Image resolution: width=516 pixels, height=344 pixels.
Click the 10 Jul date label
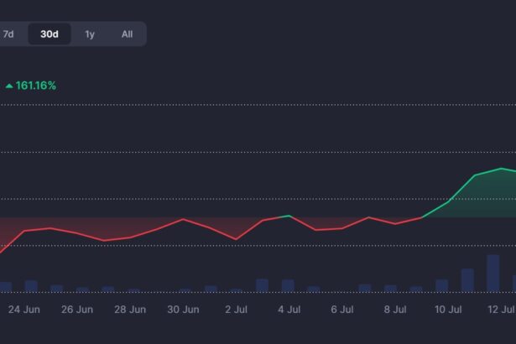pyautogui.click(x=447, y=310)
